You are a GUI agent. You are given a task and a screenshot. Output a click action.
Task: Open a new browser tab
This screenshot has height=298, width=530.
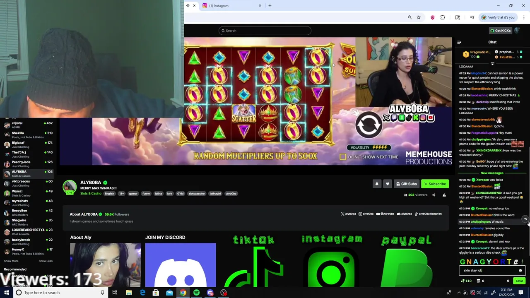point(270,6)
